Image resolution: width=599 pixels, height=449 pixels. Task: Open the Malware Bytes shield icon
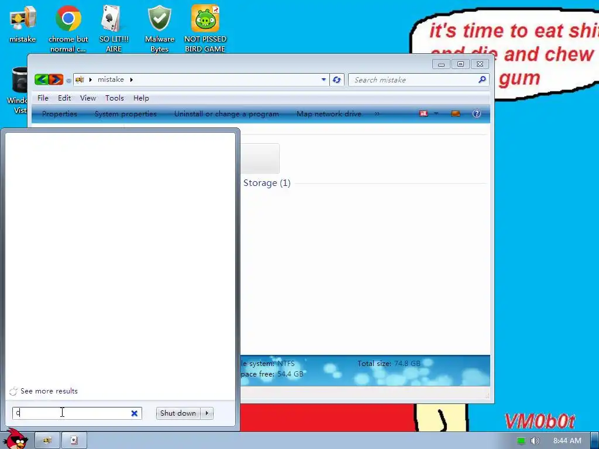(159, 29)
